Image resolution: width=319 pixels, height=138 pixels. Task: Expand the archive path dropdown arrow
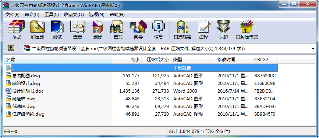tap(313, 49)
